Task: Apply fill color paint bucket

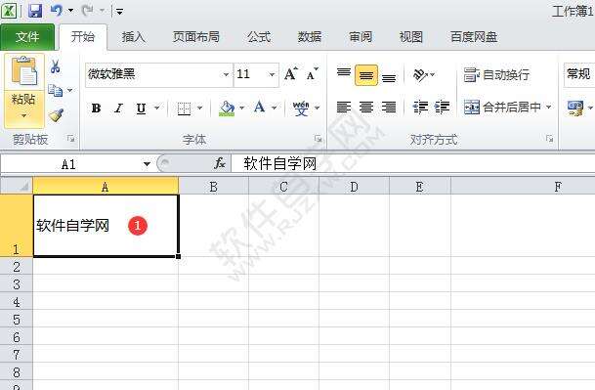Action: click(x=227, y=108)
